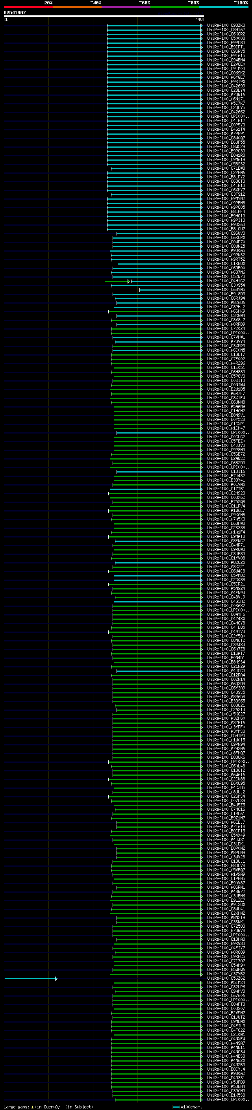Open hit UniRef100_C8PHJ2
This screenshot has height=1110, width=252.
point(226,307)
